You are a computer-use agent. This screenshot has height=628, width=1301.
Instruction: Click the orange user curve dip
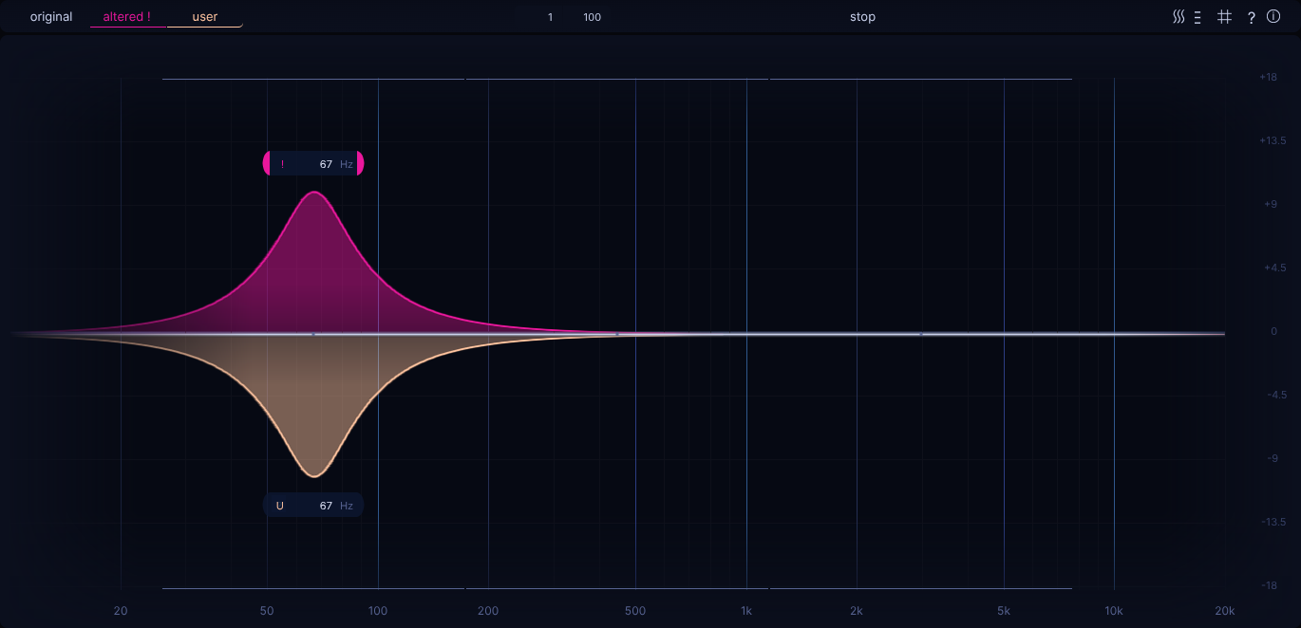[x=313, y=476]
